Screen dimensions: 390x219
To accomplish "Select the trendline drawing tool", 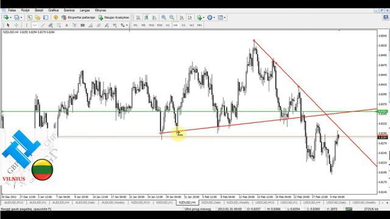I will pos(43,25).
